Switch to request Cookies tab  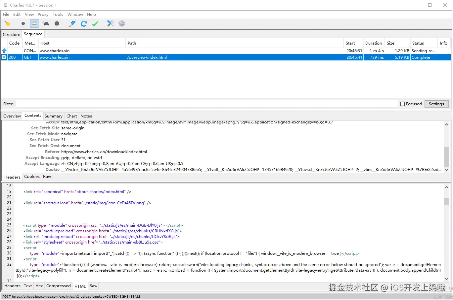coord(32,177)
